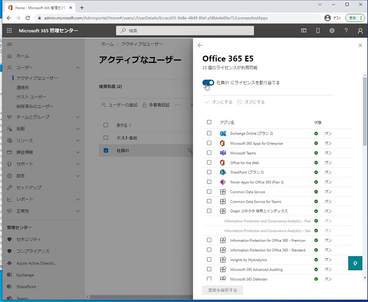368x302 pixels.
Task: Expand the 役割 navigation section
Action: tap(78, 129)
